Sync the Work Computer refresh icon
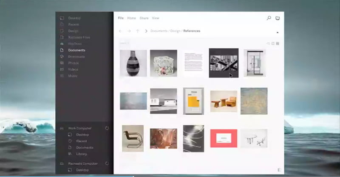340x177 pixels. click(x=107, y=128)
